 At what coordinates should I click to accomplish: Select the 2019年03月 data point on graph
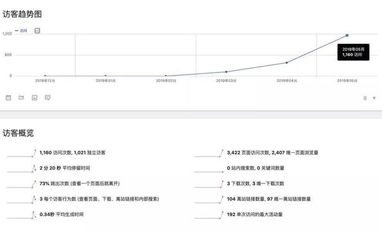(227, 72)
